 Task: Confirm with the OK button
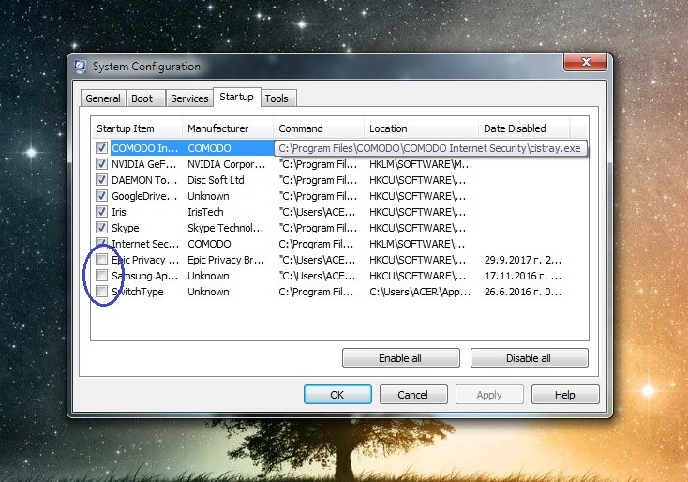click(x=337, y=395)
